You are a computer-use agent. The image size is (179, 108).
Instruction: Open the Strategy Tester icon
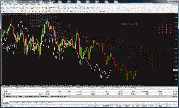coord(27,8)
